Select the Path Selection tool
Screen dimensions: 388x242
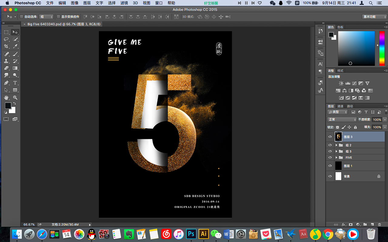(6, 90)
